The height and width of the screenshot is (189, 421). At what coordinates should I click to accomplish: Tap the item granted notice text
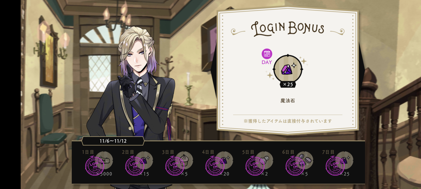click(288, 121)
